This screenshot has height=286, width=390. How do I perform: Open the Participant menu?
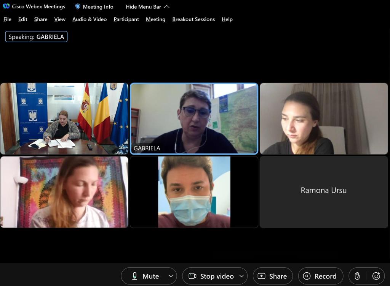point(126,19)
